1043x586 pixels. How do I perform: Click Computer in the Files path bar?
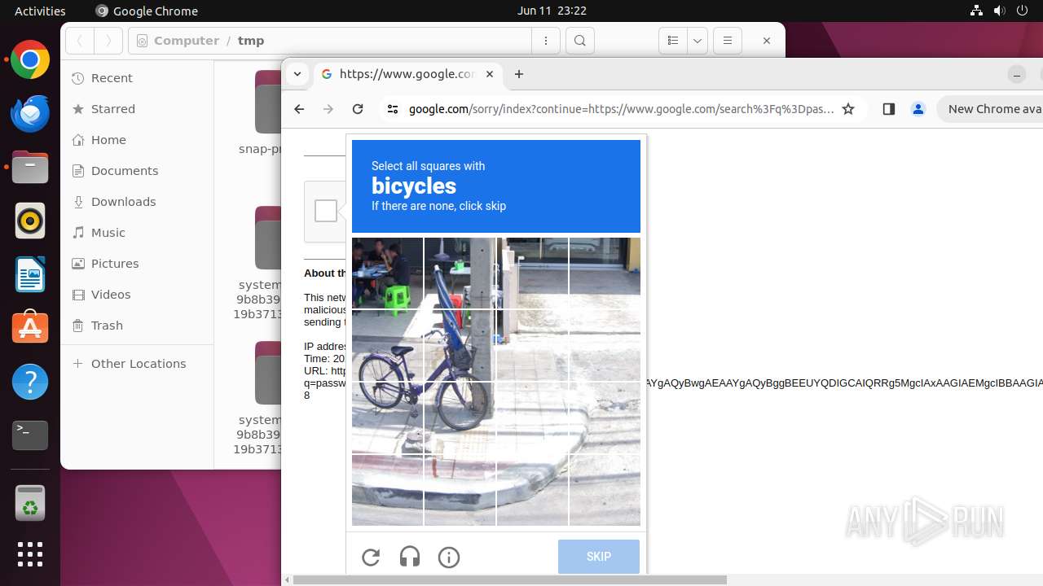point(187,41)
